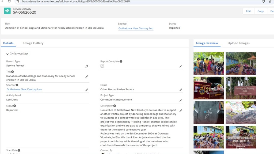Open thumbnail of stationery books pile
Viewport: 274px width, 154px height.
tap(241, 113)
